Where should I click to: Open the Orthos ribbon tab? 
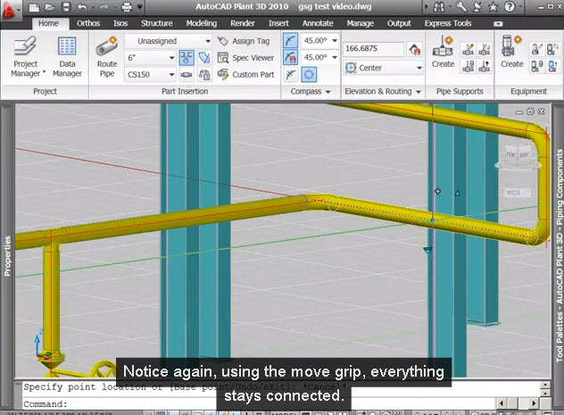(88, 23)
